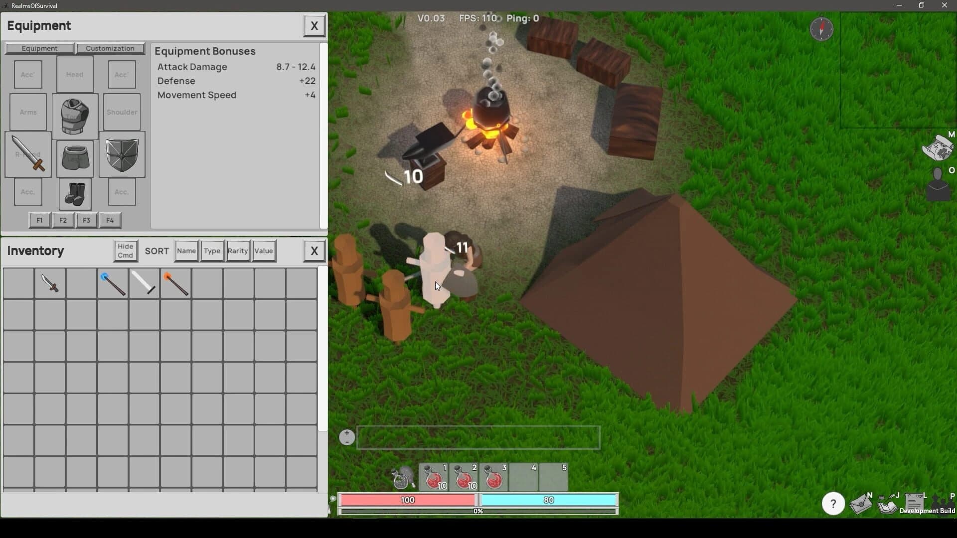Viewport: 957px width, 538px height.
Task: Open the quest log paper icon marked L
Action: [x=914, y=503]
